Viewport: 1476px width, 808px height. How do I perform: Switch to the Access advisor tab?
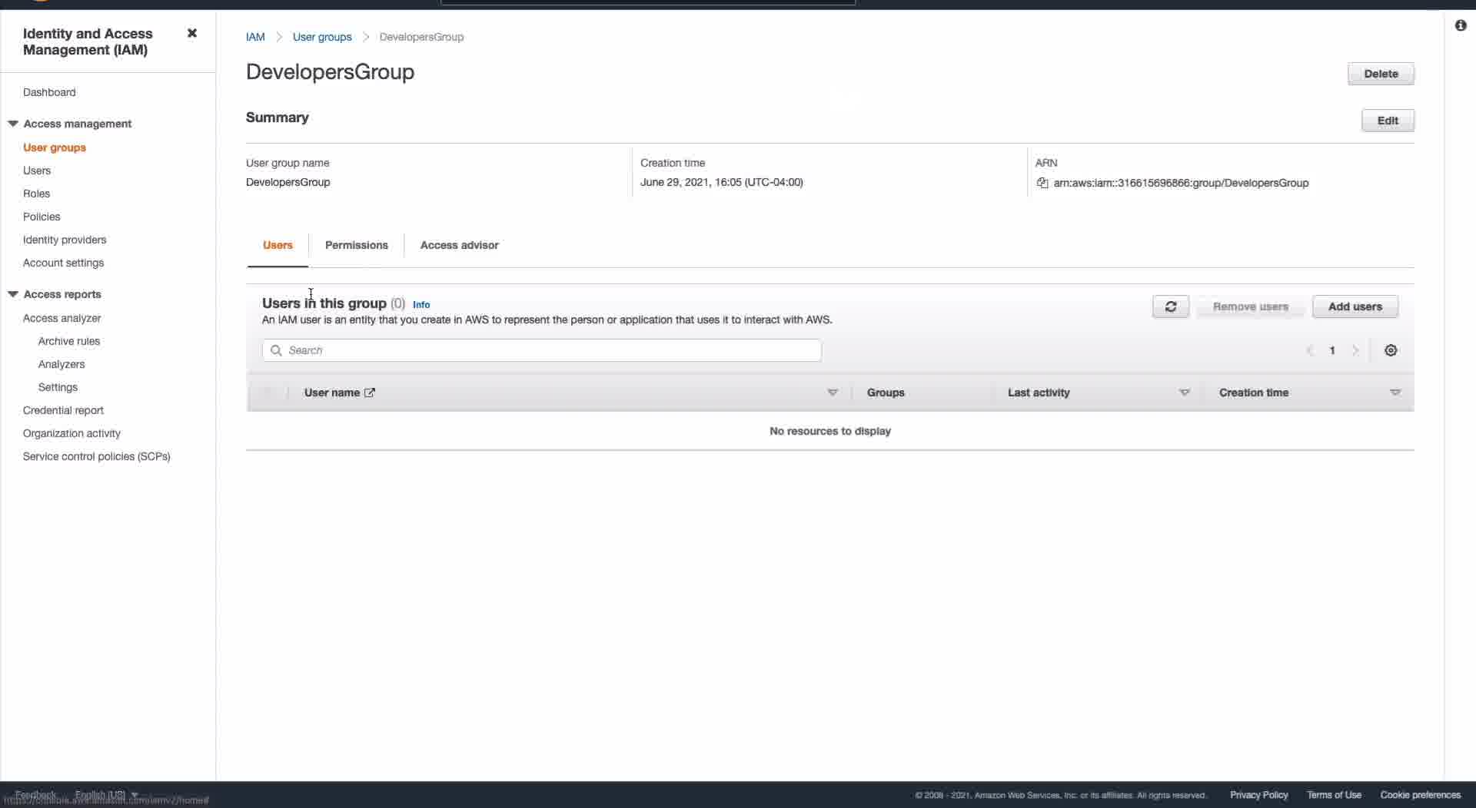[459, 245]
